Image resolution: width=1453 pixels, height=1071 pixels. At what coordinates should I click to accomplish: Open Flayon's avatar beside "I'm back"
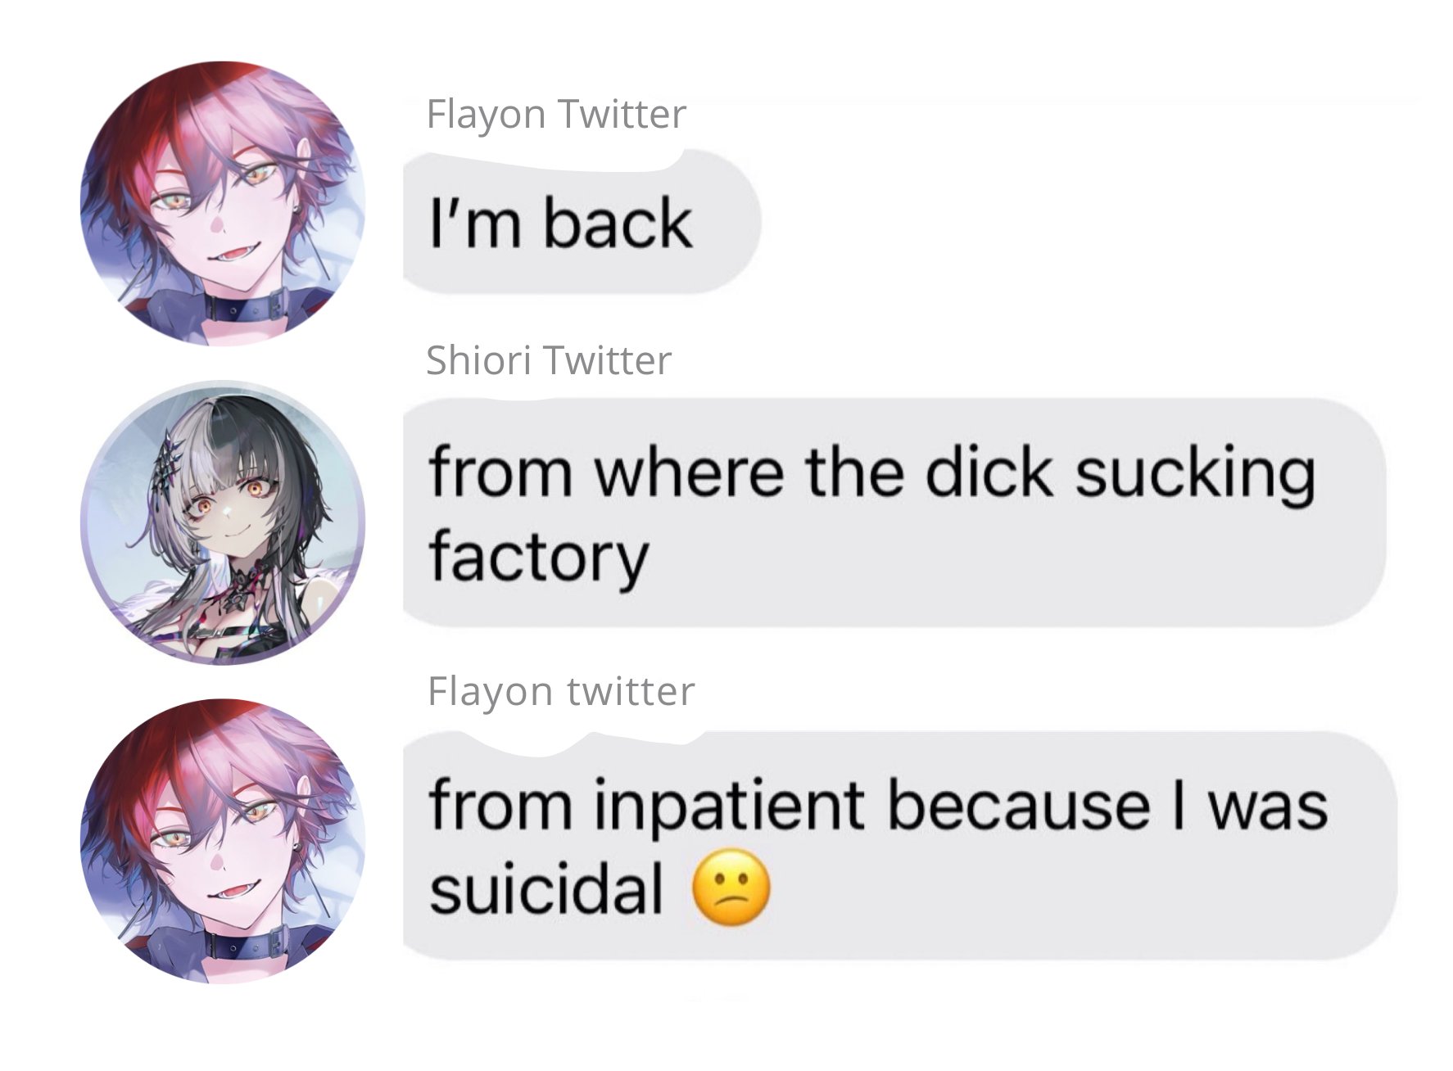coord(223,203)
